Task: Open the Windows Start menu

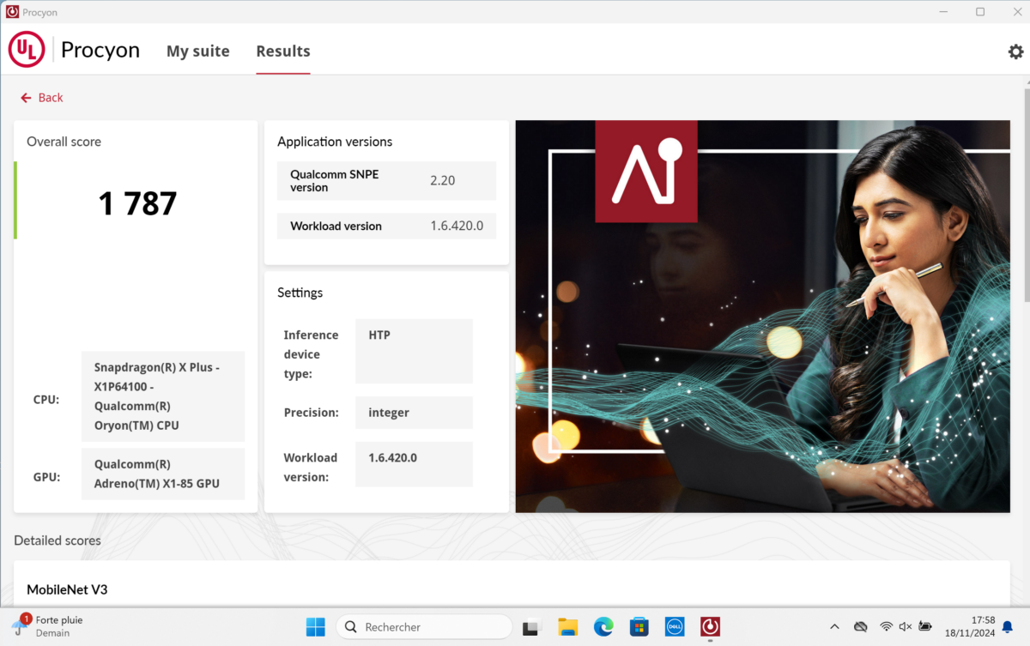Action: tap(316, 627)
